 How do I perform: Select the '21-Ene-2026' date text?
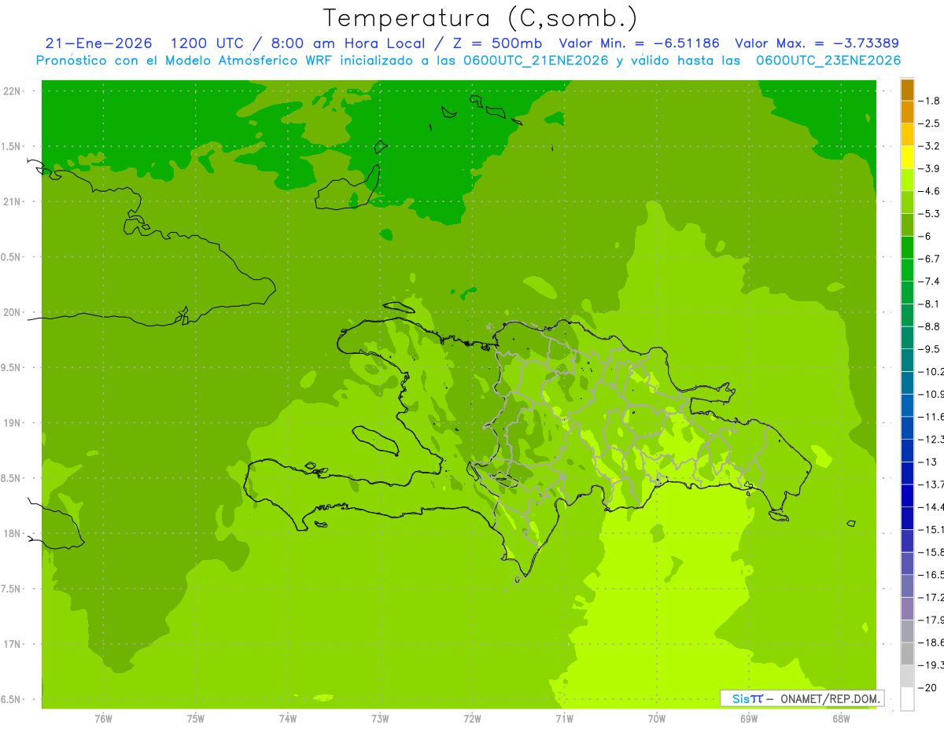tap(98, 43)
